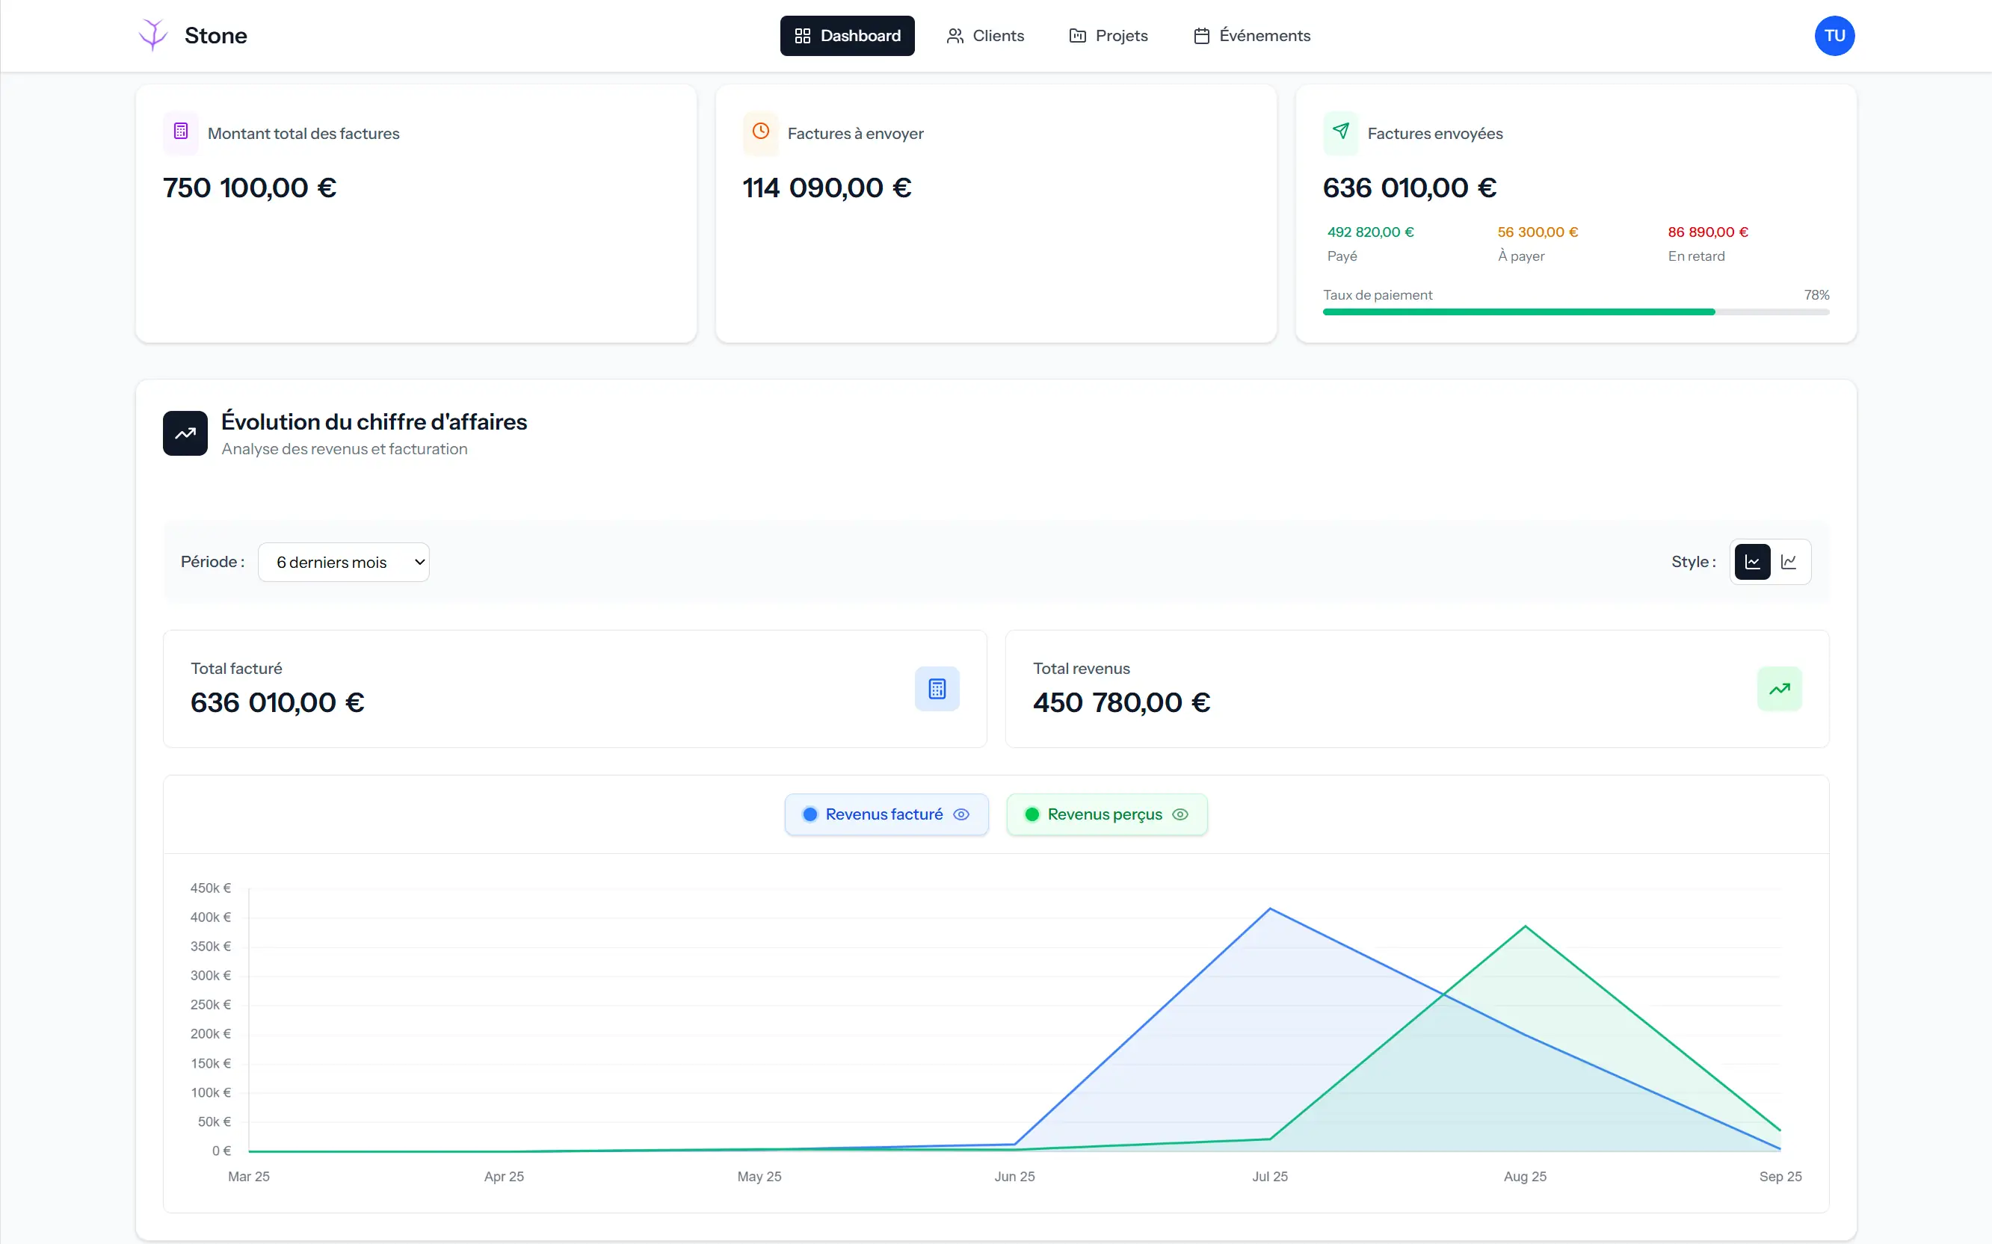This screenshot has width=1992, height=1244.
Task: Switch chart style to line chart
Action: (1789, 562)
